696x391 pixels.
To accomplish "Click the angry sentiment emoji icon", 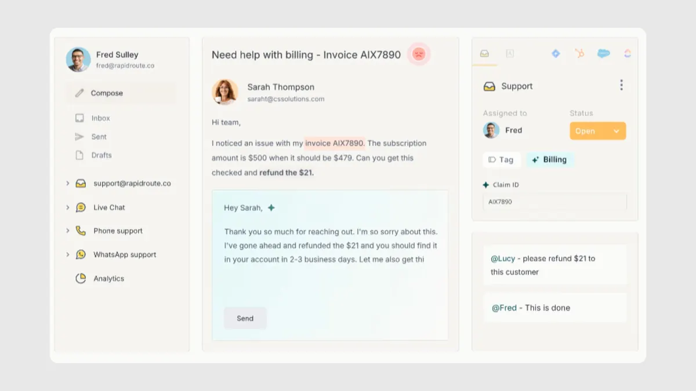I will tap(419, 54).
